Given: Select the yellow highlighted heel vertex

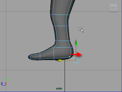Looking at the screenshot, I should click(70, 57).
